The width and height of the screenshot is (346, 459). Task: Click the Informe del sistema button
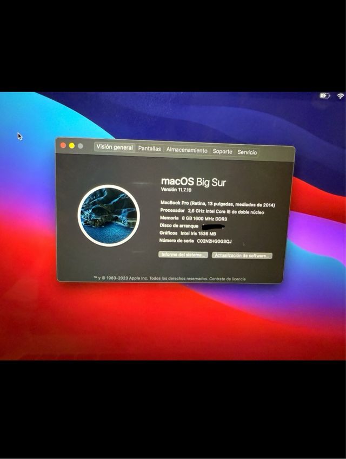pyautogui.click(x=183, y=255)
